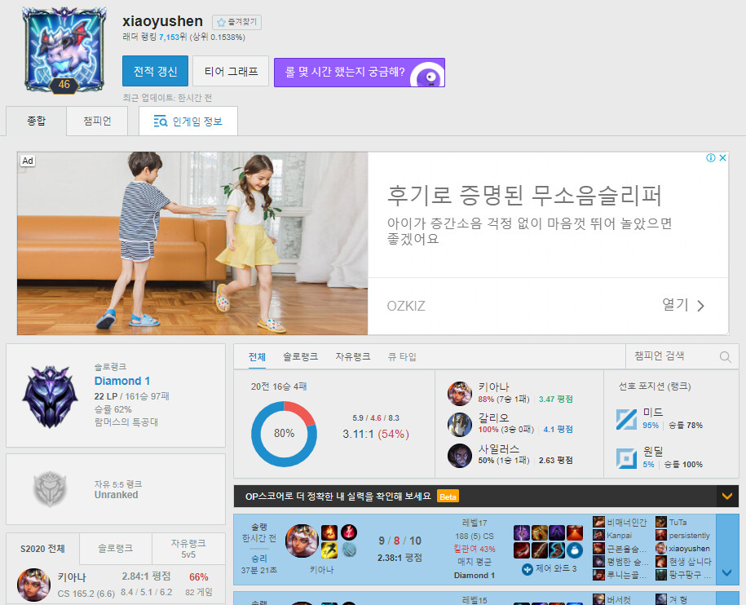Click the blue trinket item icon
This screenshot has height=605, width=746.
coord(574,550)
